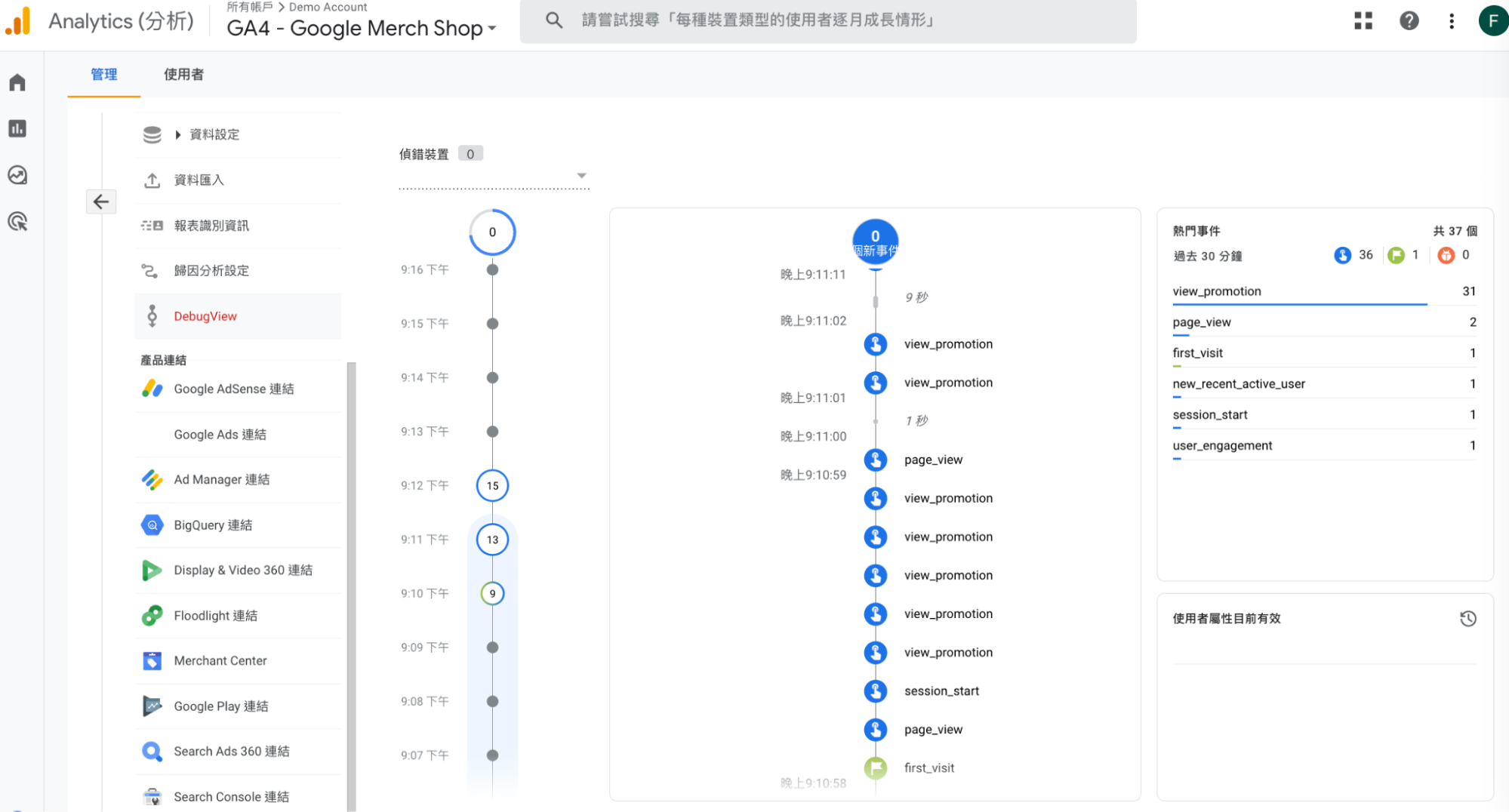Click the first_visit green flag icon
The image size is (1509, 812).
click(875, 767)
